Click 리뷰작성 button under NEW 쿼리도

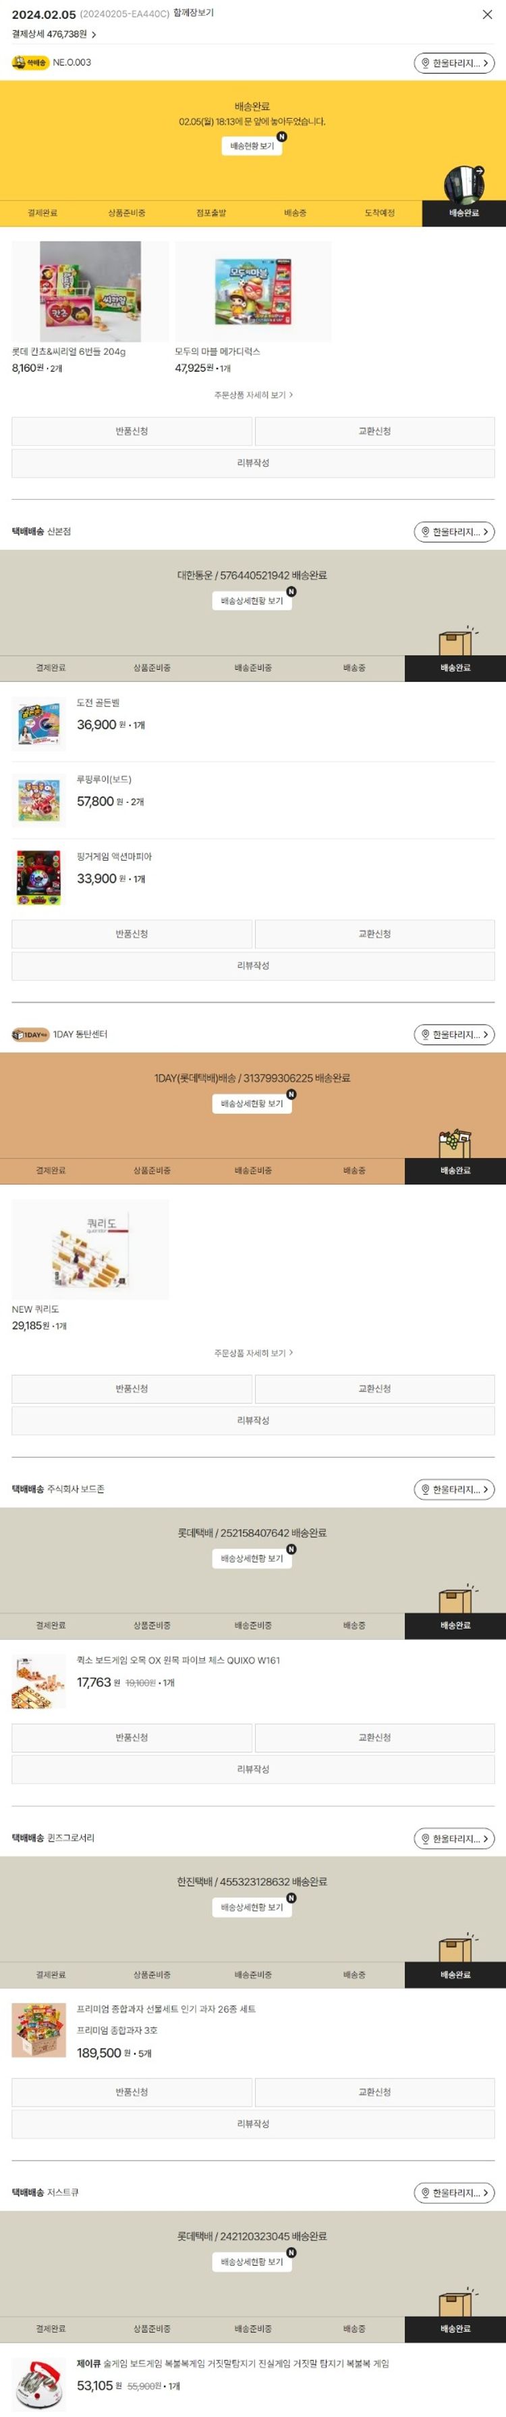click(254, 1421)
